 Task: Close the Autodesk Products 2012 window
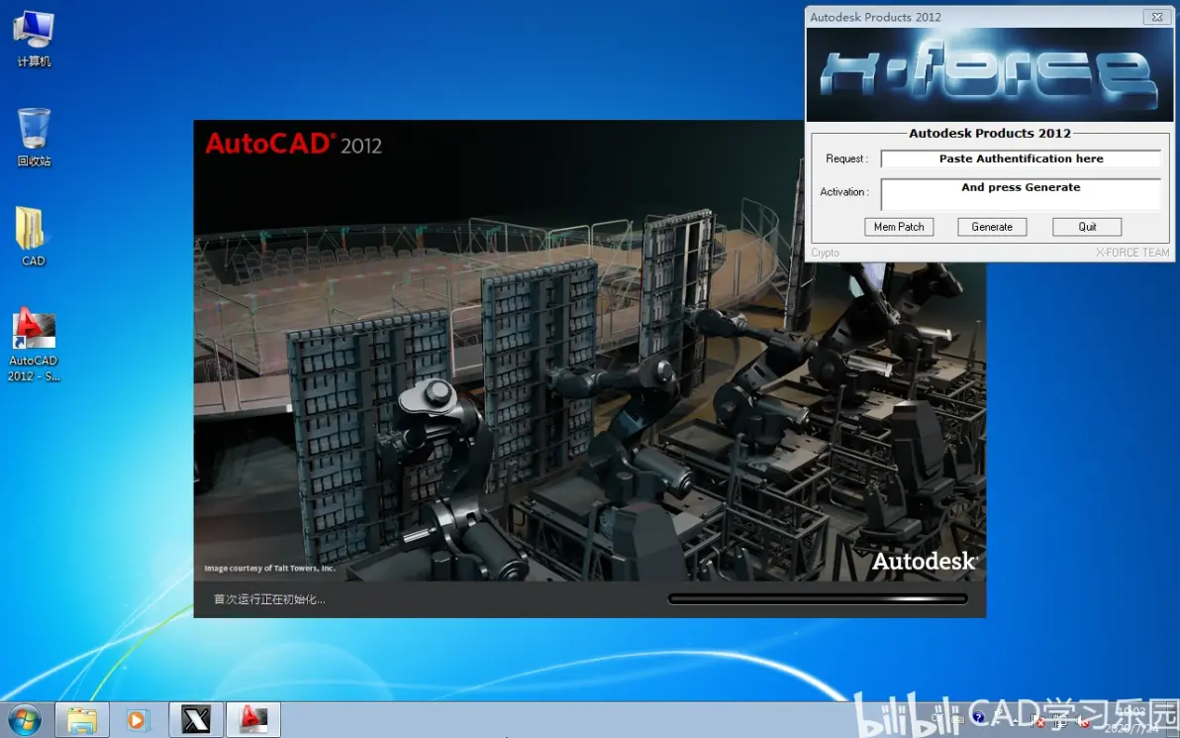coord(1156,17)
